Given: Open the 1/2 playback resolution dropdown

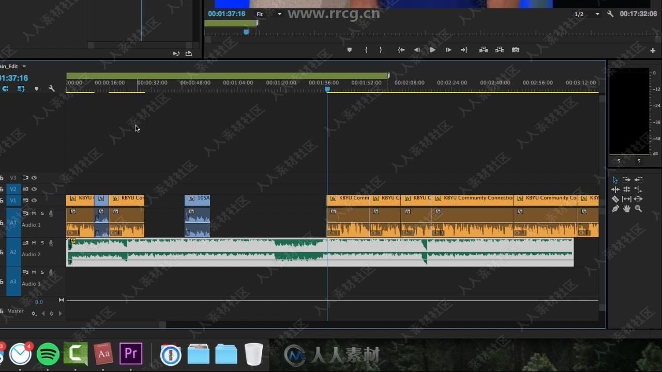Looking at the screenshot, I should (x=587, y=14).
